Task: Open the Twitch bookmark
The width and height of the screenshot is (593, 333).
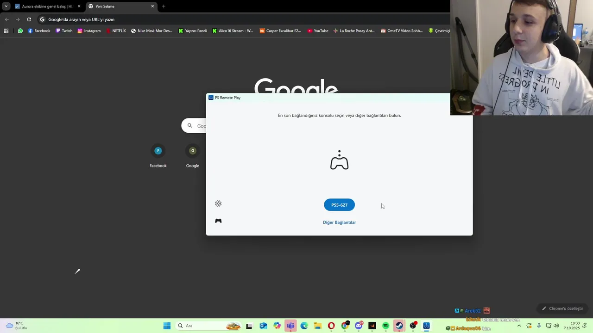Action: [64, 31]
